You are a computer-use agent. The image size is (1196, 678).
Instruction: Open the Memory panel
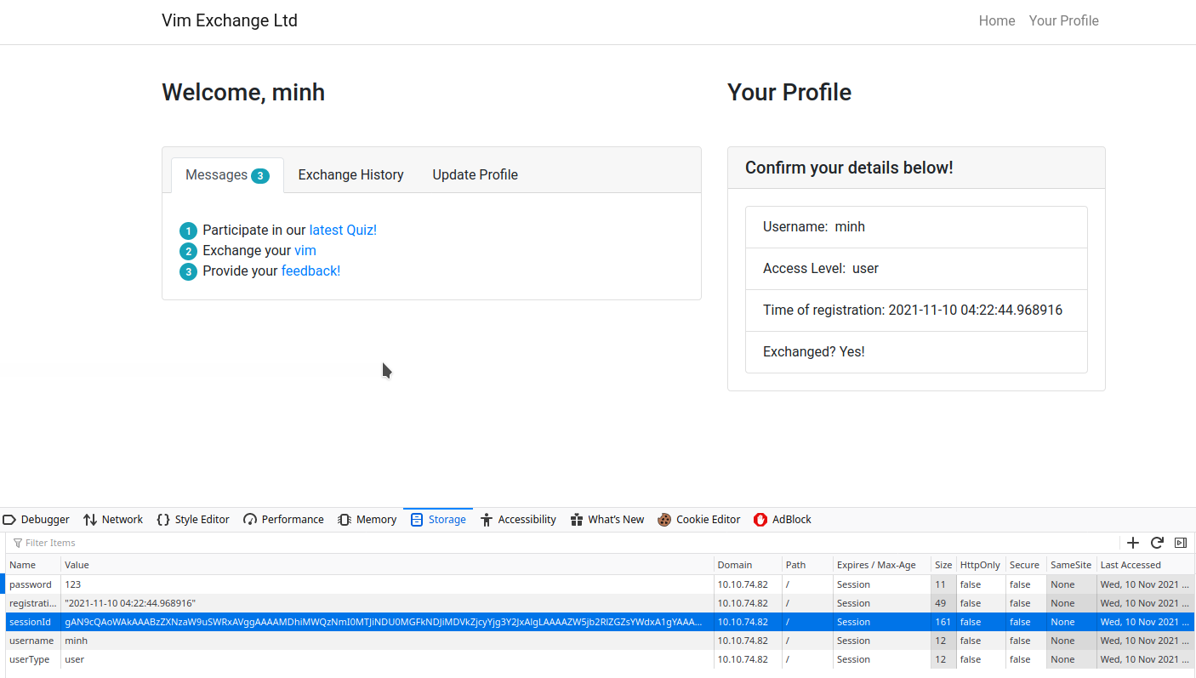(367, 520)
